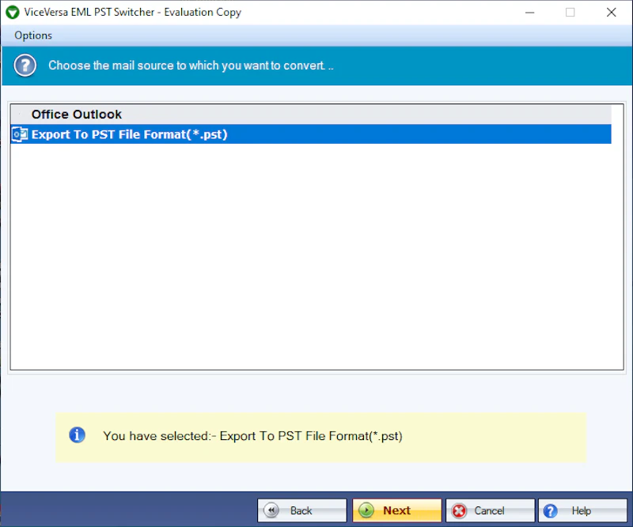Click the Choose the mail source heading text
The height and width of the screenshot is (527, 633).
tap(191, 66)
